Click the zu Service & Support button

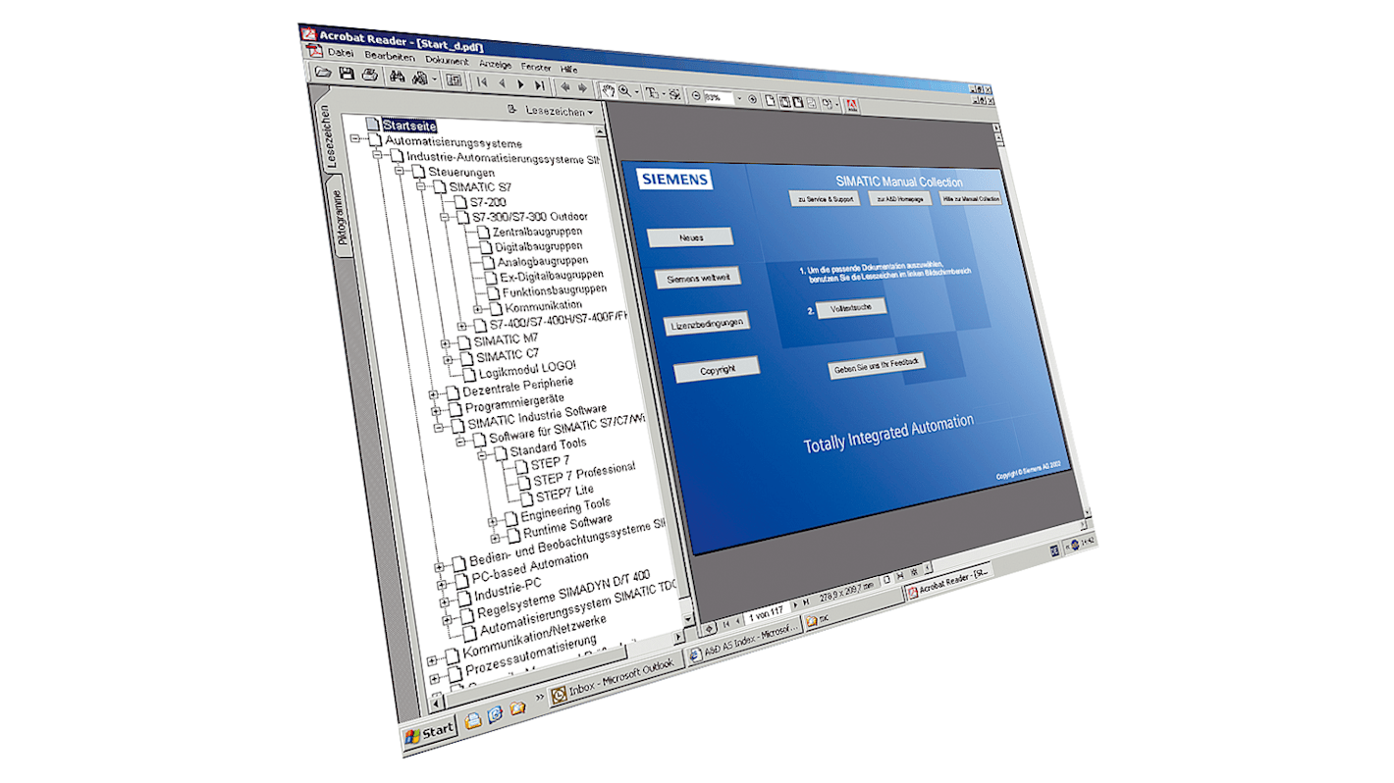pyautogui.click(x=825, y=198)
